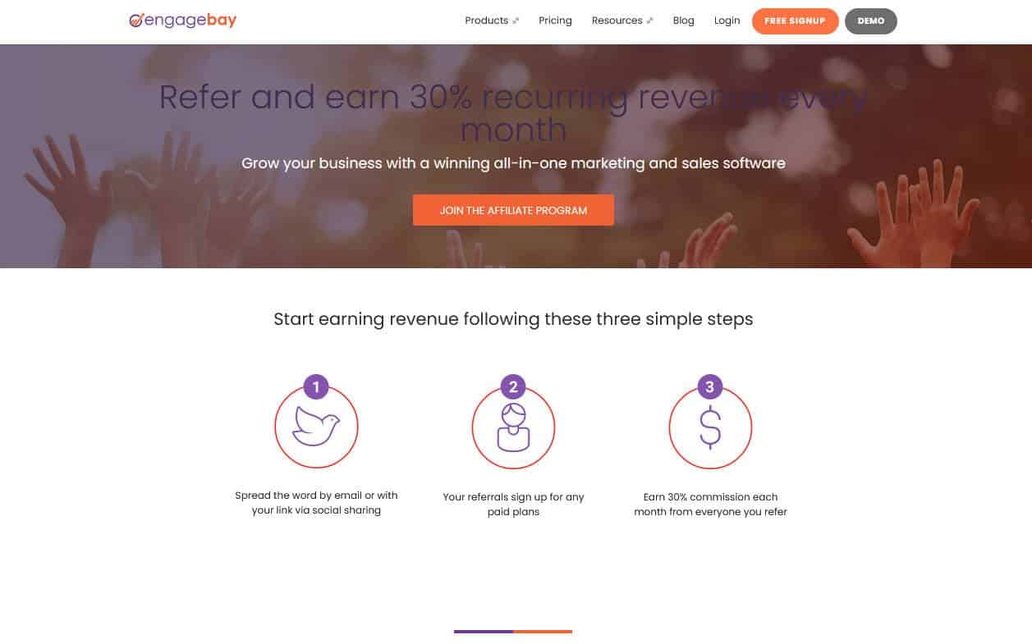Click the FREE SIGNUP button
This screenshot has height=644, width=1032.
pyautogui.click(x=795, y=21)
